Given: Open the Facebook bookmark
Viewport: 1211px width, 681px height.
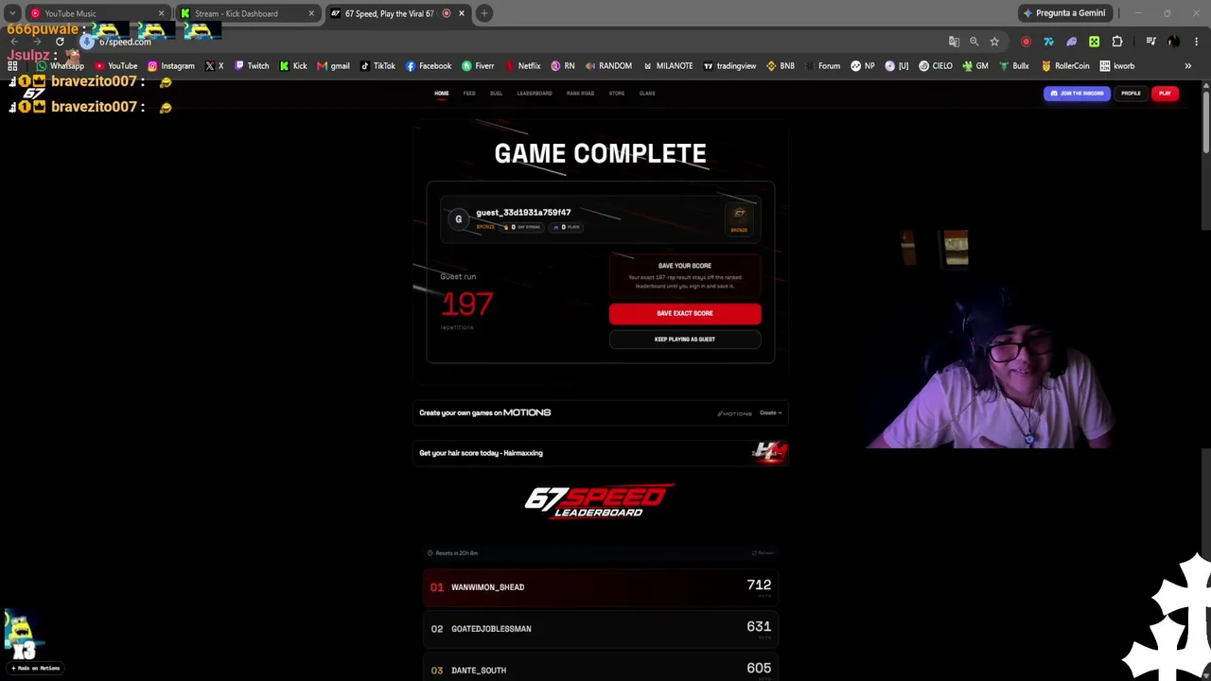Looking at the screenshot, I should click(x=429, y=66).
